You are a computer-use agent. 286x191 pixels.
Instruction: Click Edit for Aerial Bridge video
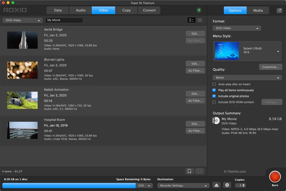click(195, 34)
